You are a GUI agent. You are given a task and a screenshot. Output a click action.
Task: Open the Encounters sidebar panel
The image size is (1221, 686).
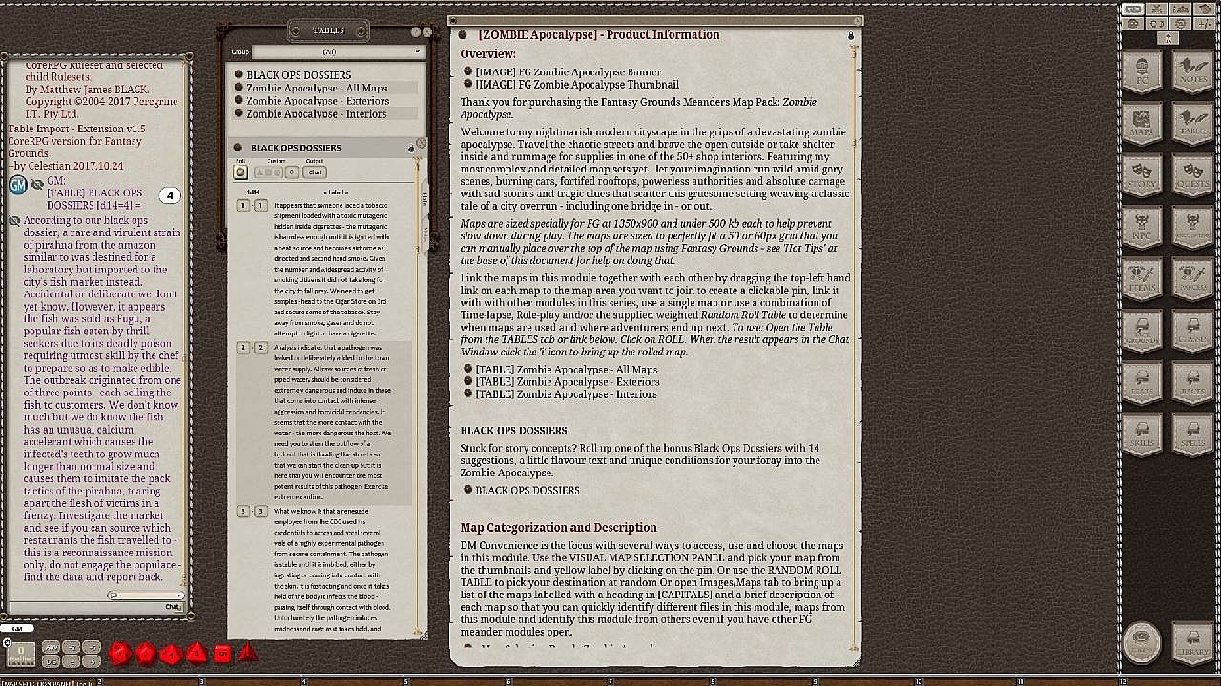[x=1191, y=227]
